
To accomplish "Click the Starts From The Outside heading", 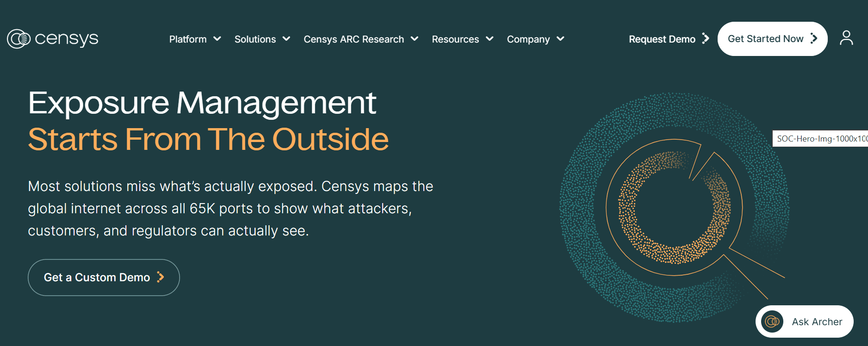I will coord(208,139).
